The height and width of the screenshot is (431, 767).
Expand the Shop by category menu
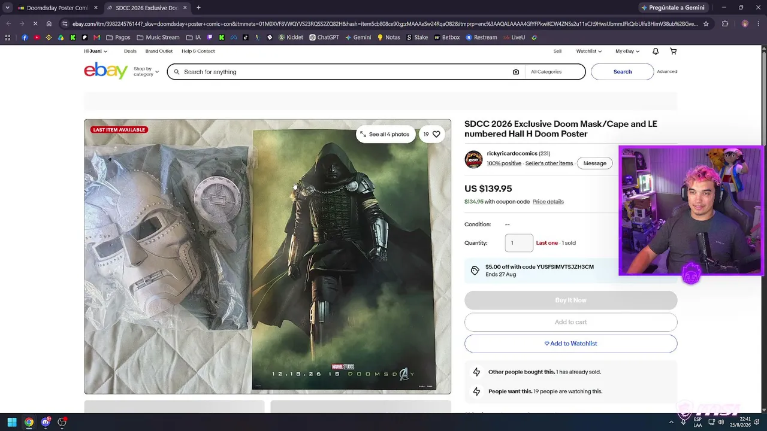coord(146,72)
